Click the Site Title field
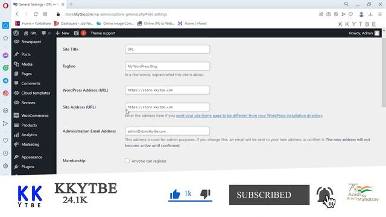The width and height of the screenshot is (386, 217). point(167,49)
